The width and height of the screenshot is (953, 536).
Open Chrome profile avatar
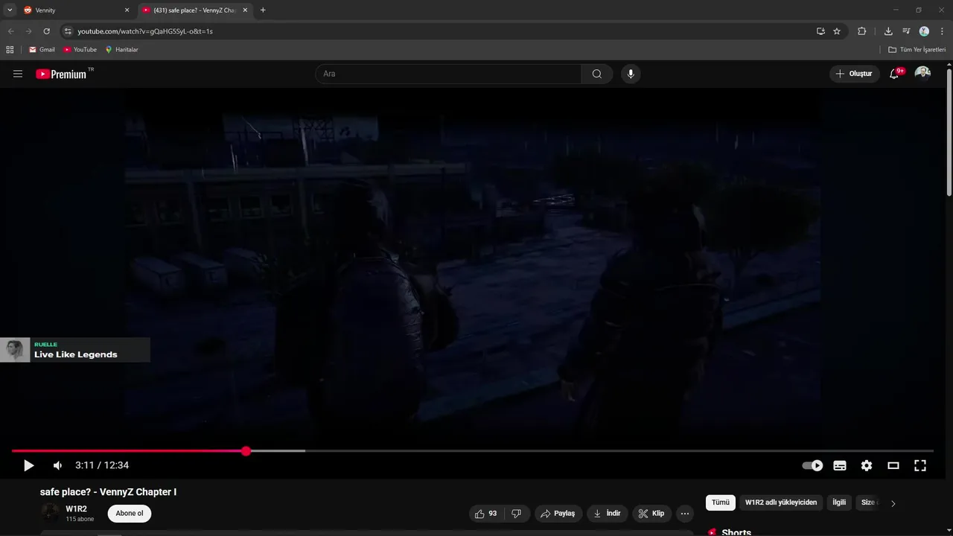[x=924, y=31]
